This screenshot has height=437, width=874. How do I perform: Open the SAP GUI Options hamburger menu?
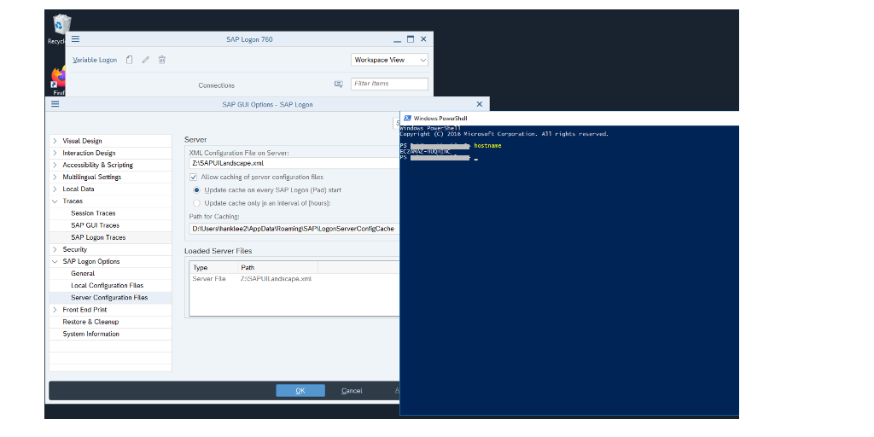point(55,103)
